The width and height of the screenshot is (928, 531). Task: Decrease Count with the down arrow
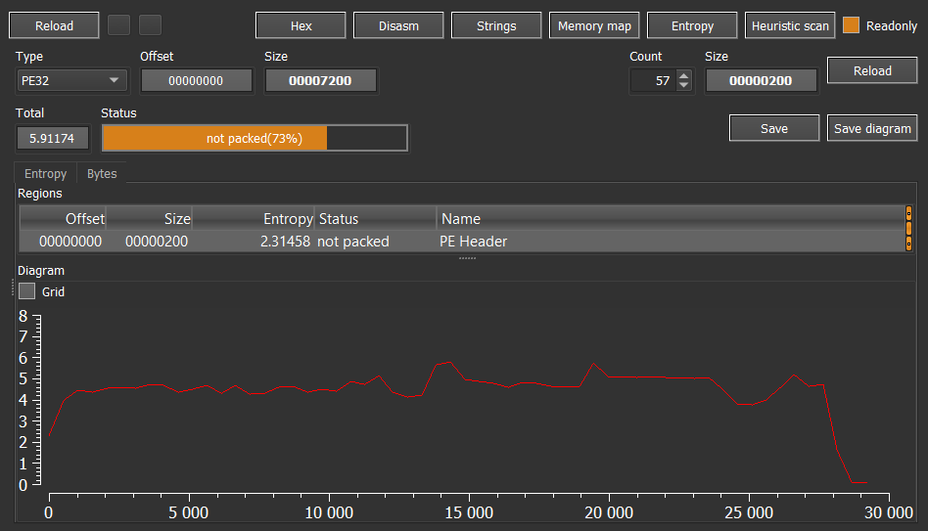[x=683, y=86]
